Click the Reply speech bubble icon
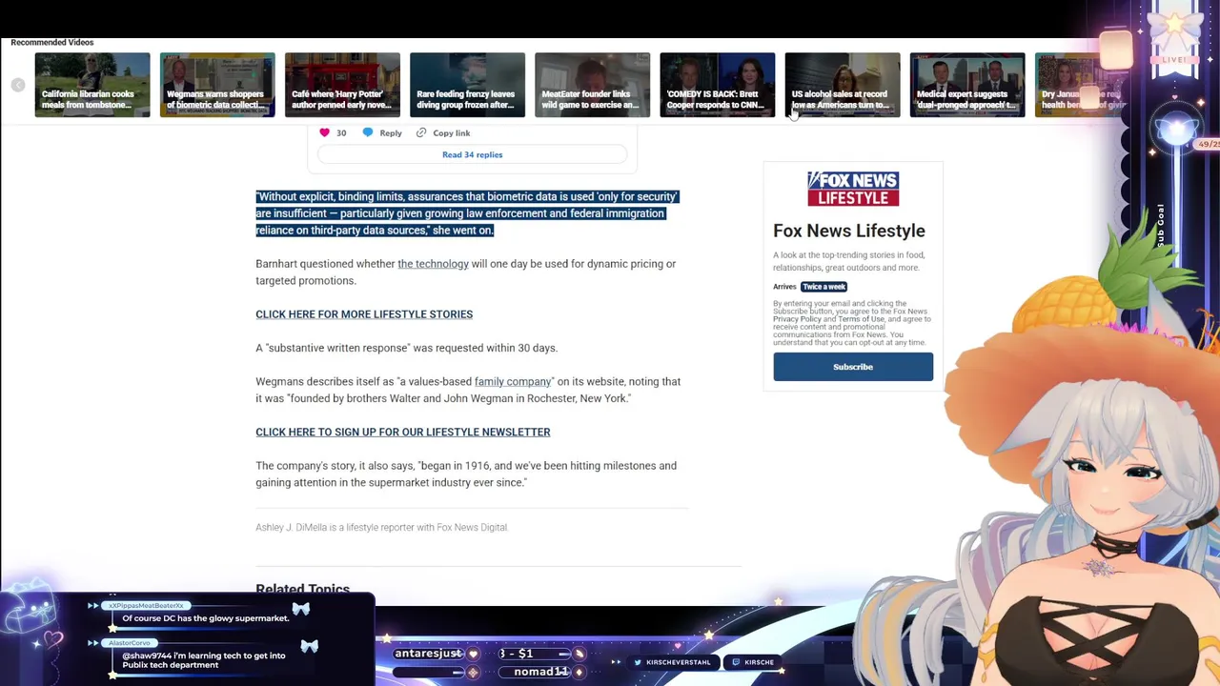Image resolution: width=1220 pixels, height=686 pixels. 368,132
